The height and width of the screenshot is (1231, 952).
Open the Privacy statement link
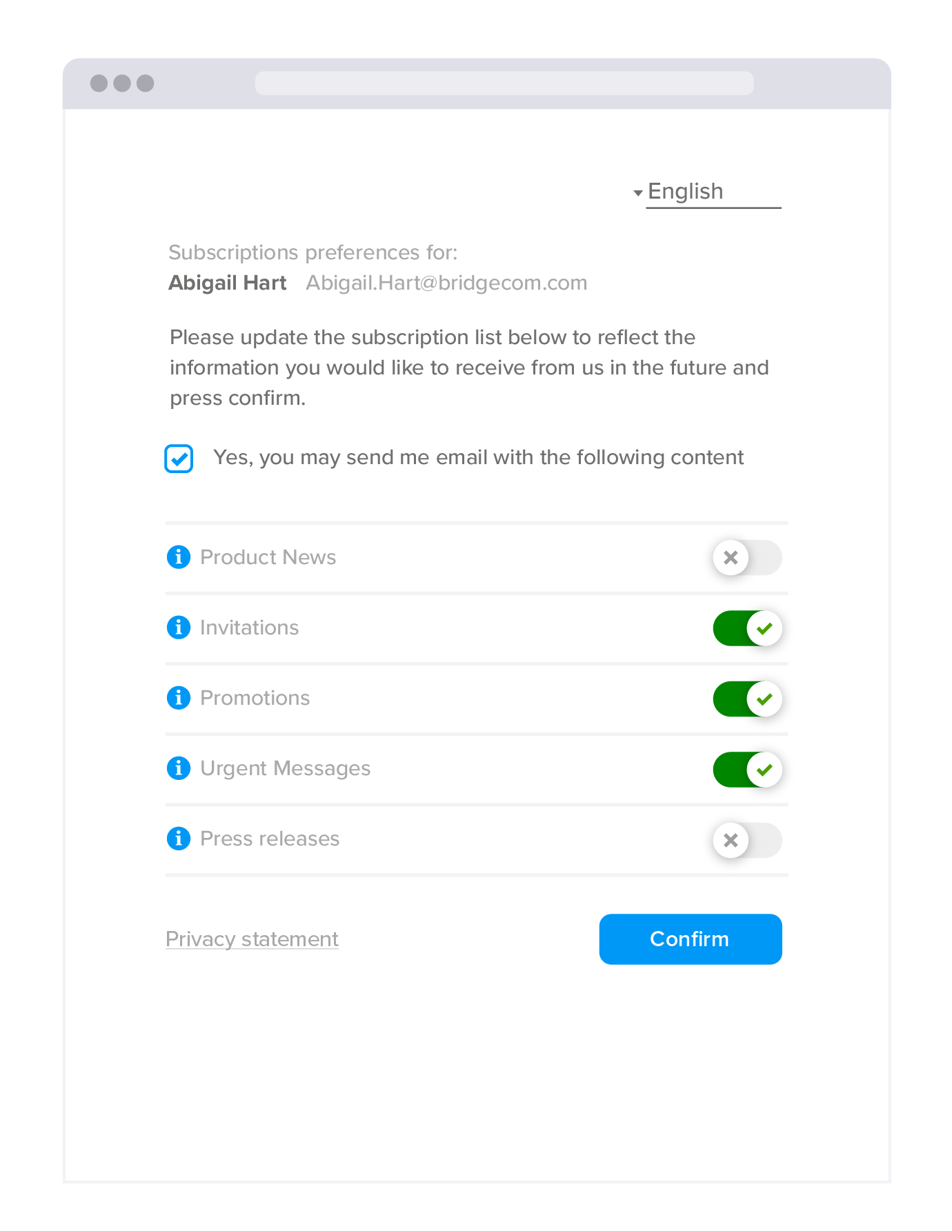pos(252,939)
